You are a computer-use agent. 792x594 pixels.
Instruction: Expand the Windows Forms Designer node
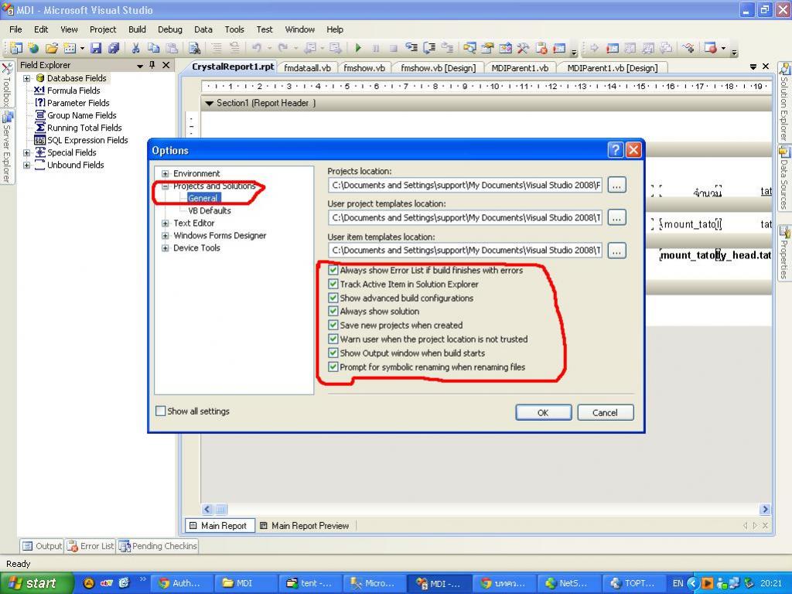(x=166, y=235)
